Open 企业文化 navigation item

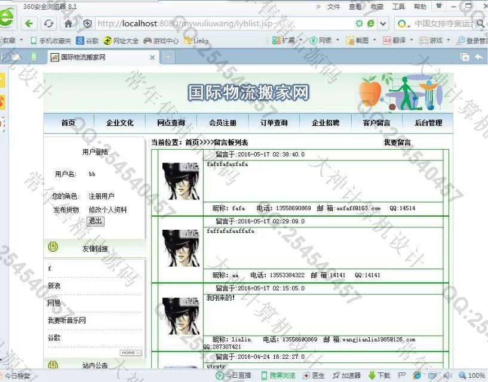click(x=120, y=123)
